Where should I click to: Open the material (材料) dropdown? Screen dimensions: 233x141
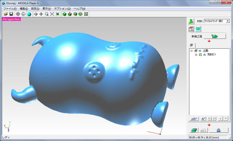click(x=228, y=21)
